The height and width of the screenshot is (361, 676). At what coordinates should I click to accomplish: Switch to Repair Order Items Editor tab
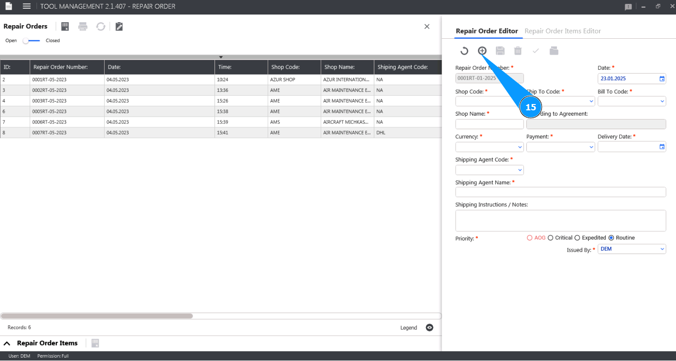[563, 31]
